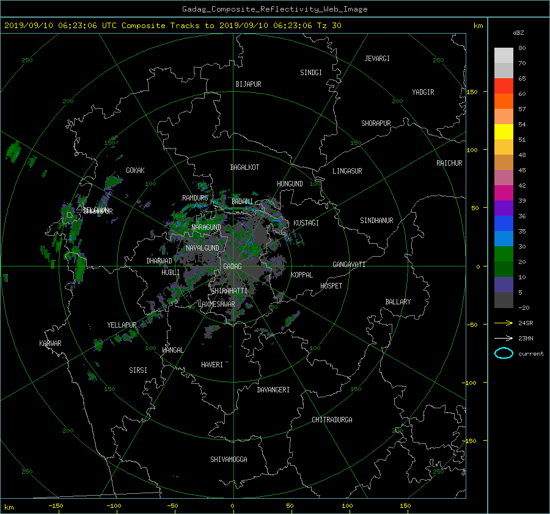Select the red 65 dBZ color swatch
This screenshot has height=514, width=550.
[x=504, y=86]
